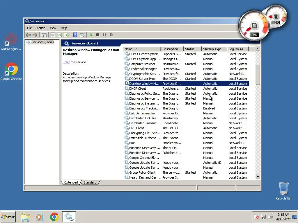Open Windows Explorer from the taskbar
The height and width of the screenshot is (223, 298).
pos(25,217)
